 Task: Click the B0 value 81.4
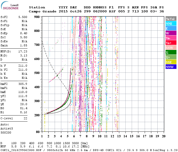[x=24, y=108]
